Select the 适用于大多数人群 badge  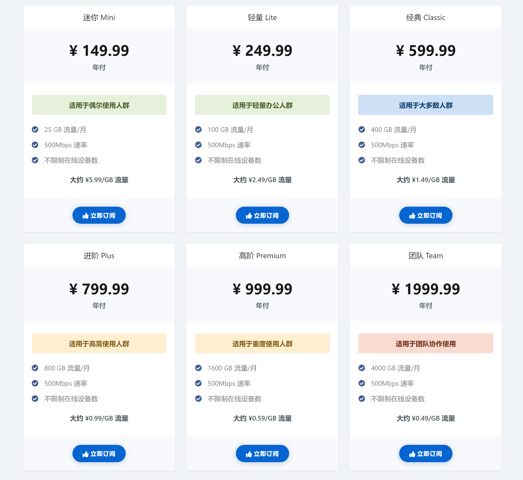pyautogui.click(x=425, y=105)
